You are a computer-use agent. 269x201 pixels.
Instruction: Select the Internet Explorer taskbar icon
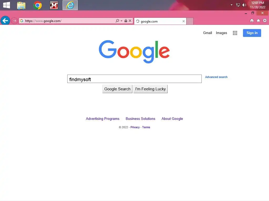pos(70,5)
